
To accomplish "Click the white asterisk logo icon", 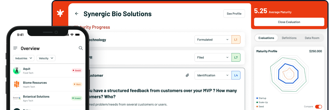I will tap(60, 13).
